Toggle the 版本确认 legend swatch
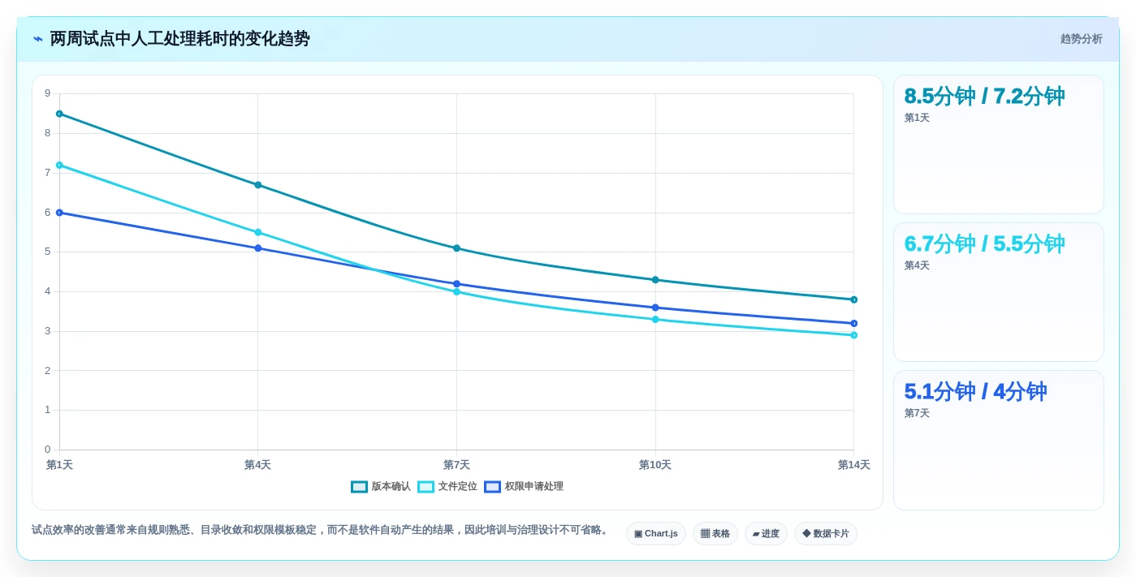The height and width of the screenshot is (577, 1136). (x=359, y=487)
